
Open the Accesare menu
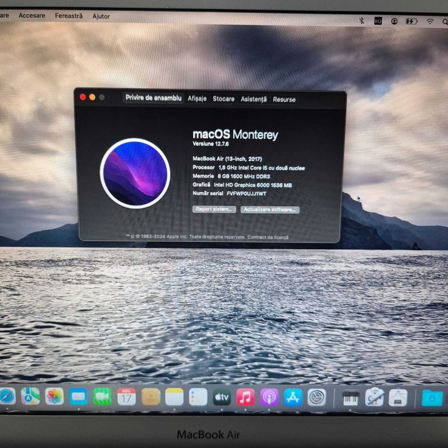click(32, 15)
